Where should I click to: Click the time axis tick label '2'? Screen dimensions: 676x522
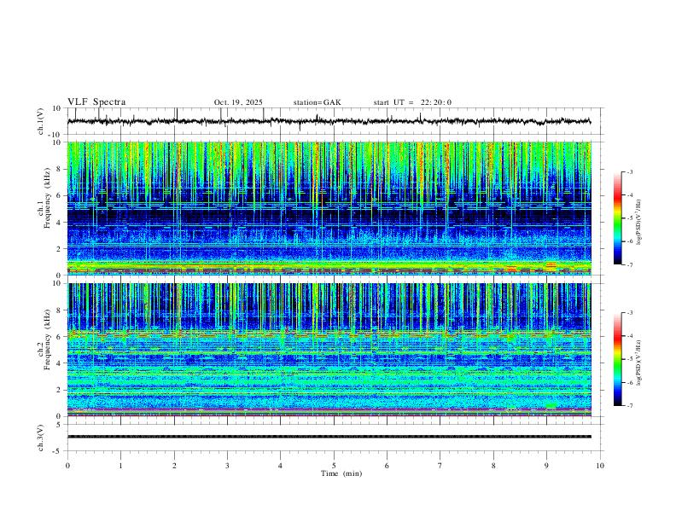(174, 466)
